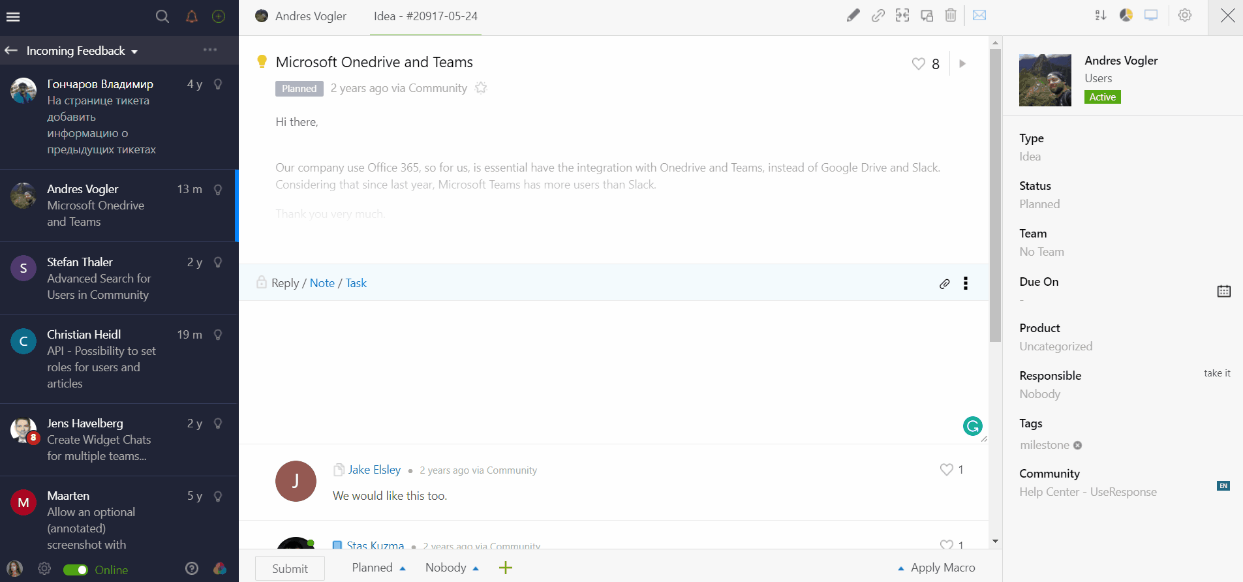Click the monitor screen icon

click(x=1151, y=15)
